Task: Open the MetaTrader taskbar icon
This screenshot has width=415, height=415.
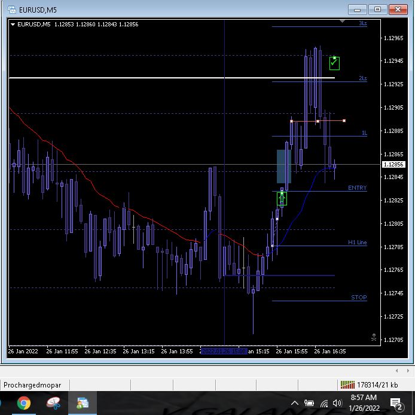Action: coord(83,403)
